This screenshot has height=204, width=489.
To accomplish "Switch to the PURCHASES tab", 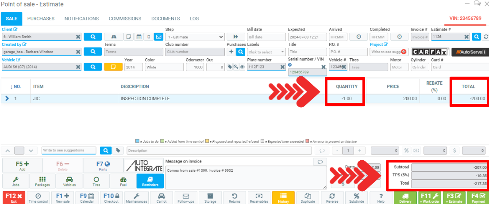I will coord(41,19).
